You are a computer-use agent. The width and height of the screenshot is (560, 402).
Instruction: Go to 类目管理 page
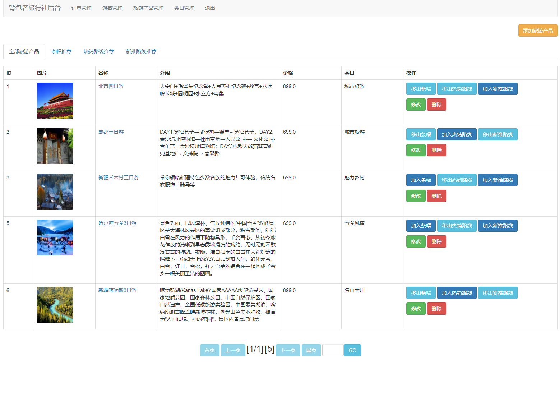[x=184, y=8]
